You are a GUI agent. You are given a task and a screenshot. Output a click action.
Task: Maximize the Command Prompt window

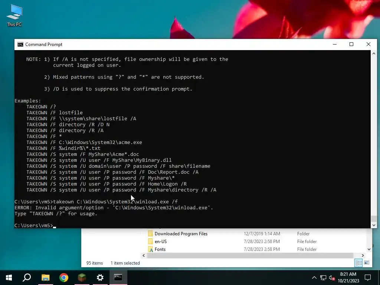click(351, 45)
